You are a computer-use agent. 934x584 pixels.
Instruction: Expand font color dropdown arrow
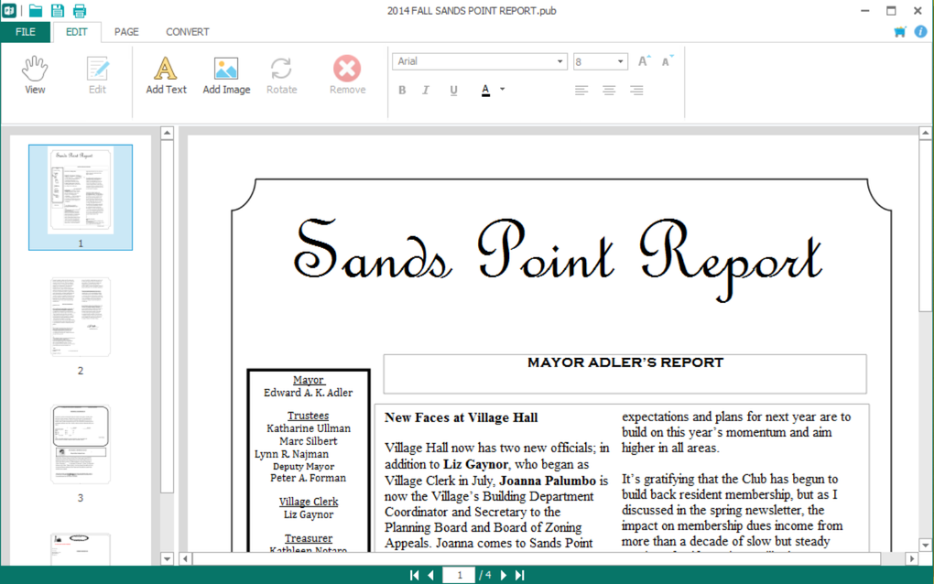tap(502, 90)
